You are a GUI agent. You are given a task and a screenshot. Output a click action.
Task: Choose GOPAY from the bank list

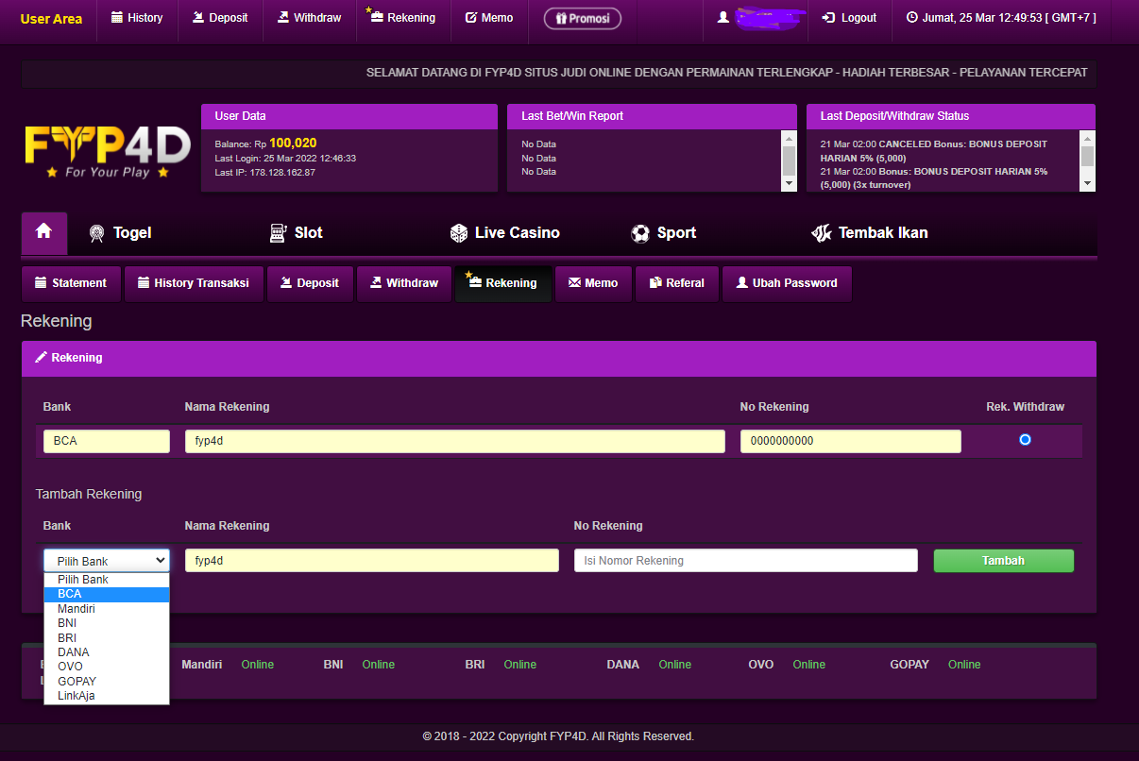pos(107,682)
